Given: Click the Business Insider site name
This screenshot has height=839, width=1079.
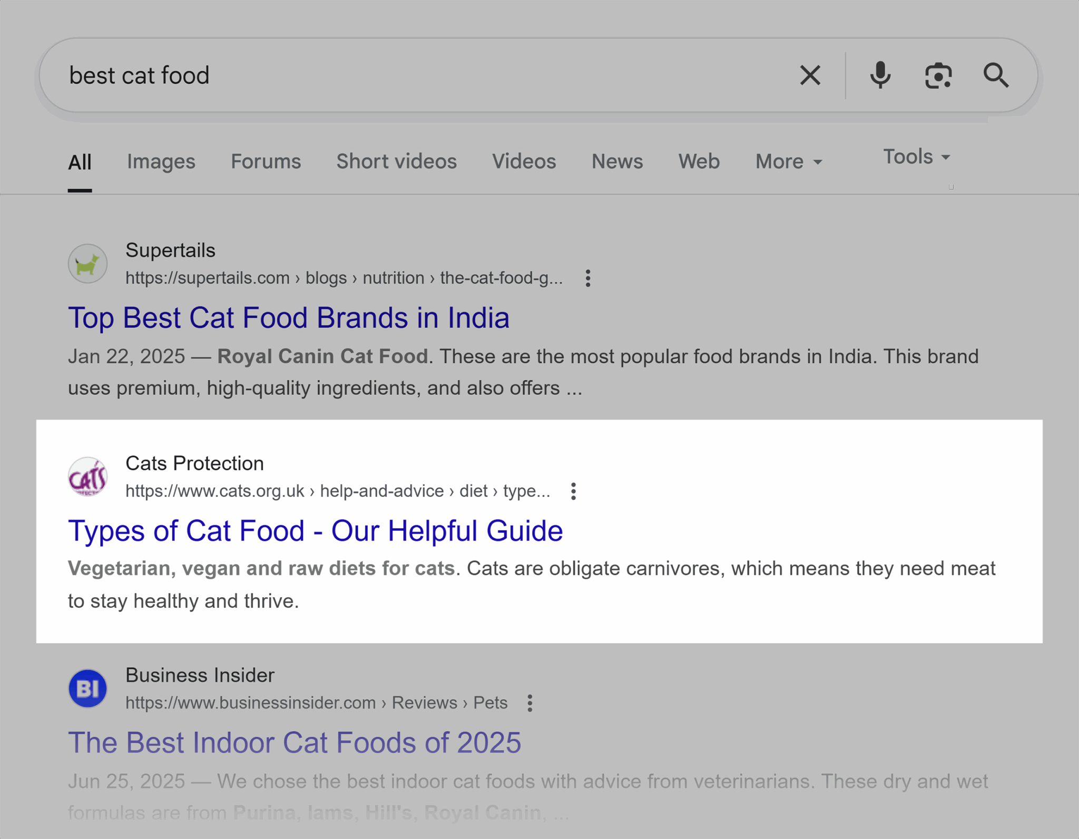Looking at the screenshot, I should (x=200, y=675).
